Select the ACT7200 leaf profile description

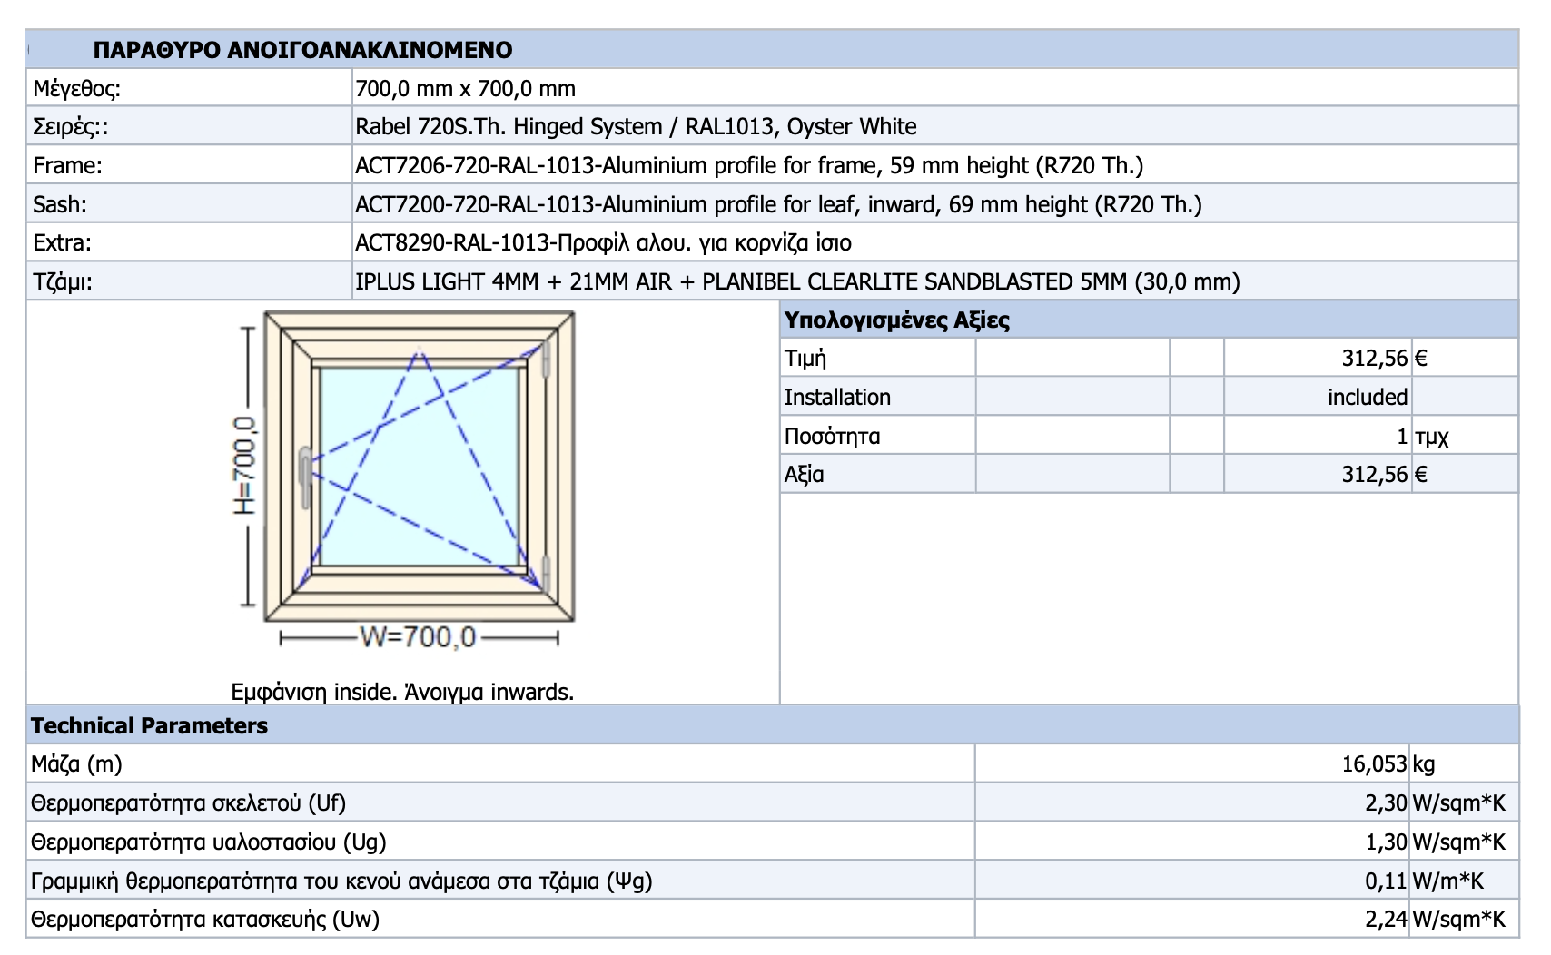778,204
